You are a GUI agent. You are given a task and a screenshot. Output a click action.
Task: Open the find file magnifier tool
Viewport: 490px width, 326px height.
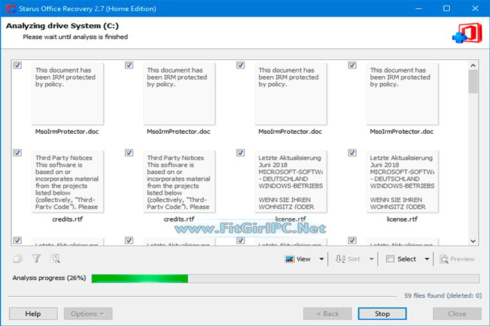pyautogui.click(x=55, y=259)
